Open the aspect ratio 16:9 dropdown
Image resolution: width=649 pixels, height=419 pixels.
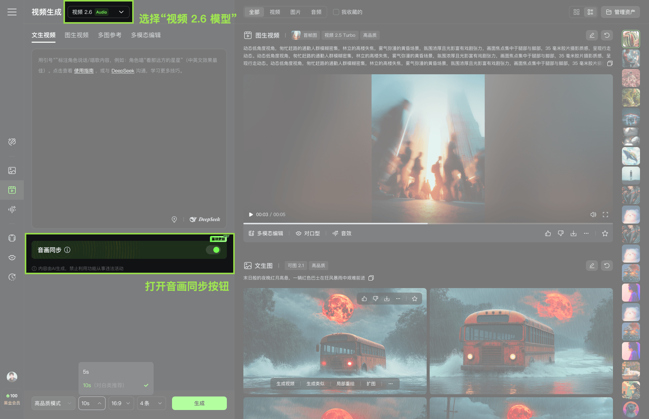click(121, 403)
